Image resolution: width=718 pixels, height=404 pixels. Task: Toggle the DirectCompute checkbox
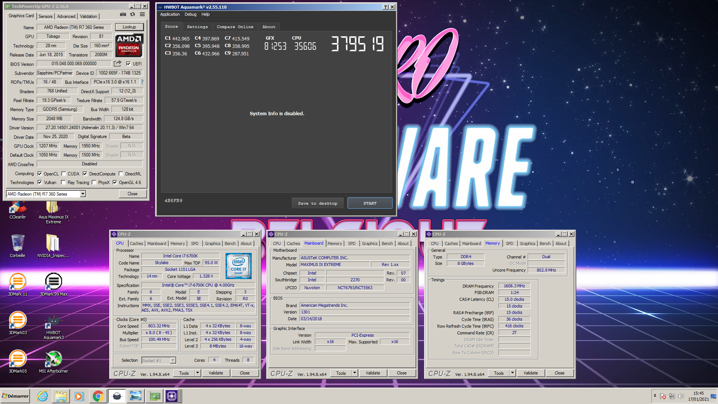85,174
